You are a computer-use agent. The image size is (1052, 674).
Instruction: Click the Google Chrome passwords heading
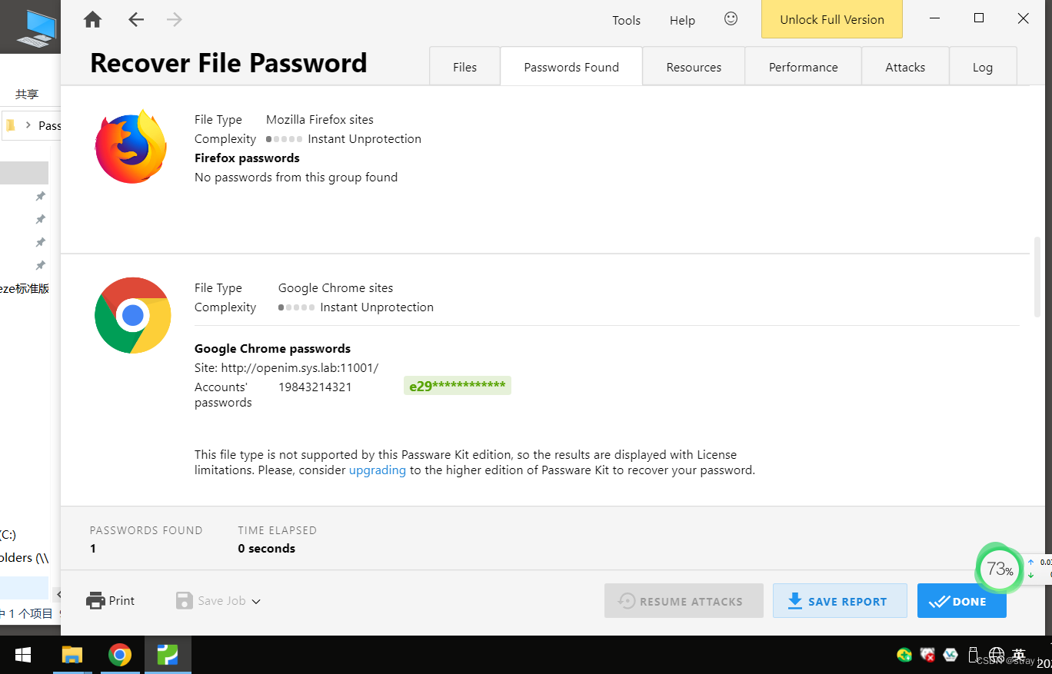272,348
